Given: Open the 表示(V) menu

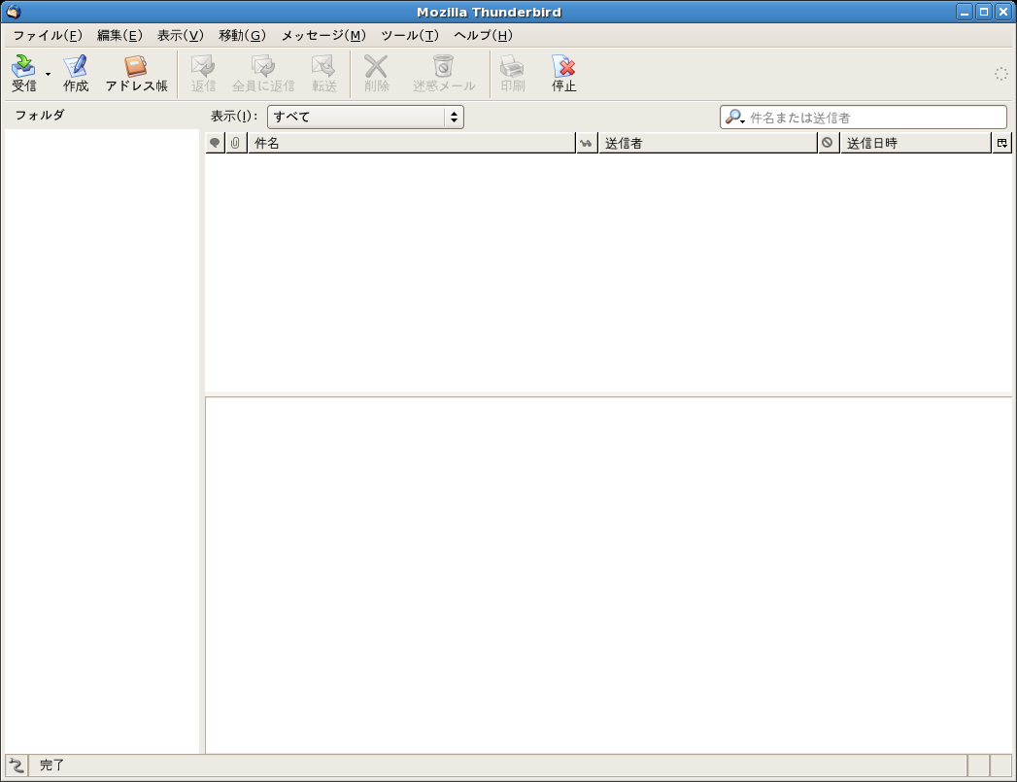Looking at the screenshot, I should click(x=181, y=35).
